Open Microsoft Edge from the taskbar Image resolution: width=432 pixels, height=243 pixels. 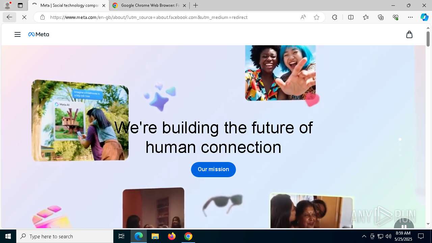139,236
